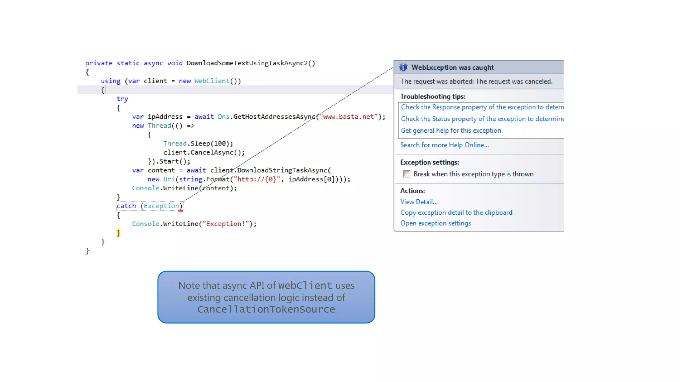Screen dimensions: 680x382
Task: Click the highlighted closing brace of catch block
Action: [x=118, y=233]
